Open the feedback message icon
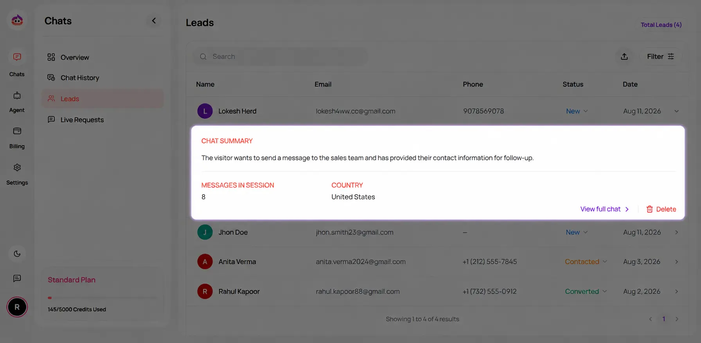701x343 pixels. [x=17, y=279]
